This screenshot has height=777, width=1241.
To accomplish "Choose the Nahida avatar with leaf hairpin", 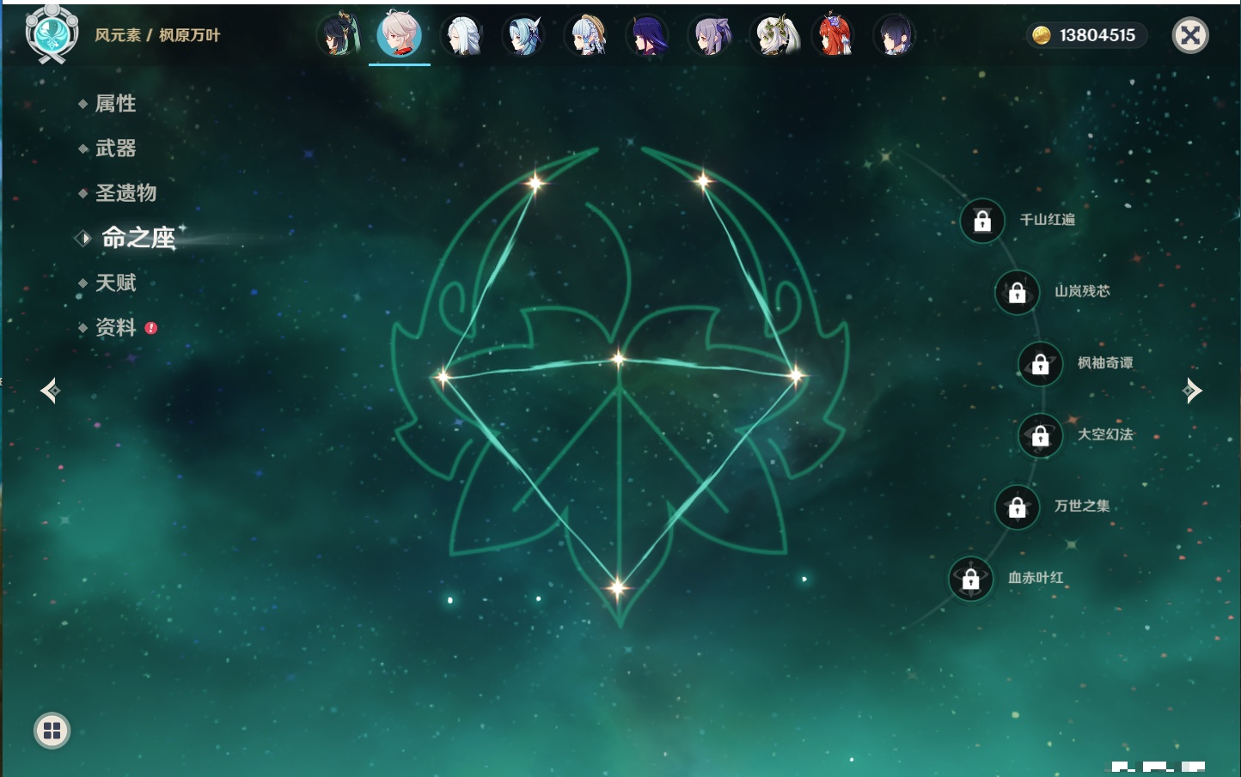I will pyautogui.click(x=773, y=36).
